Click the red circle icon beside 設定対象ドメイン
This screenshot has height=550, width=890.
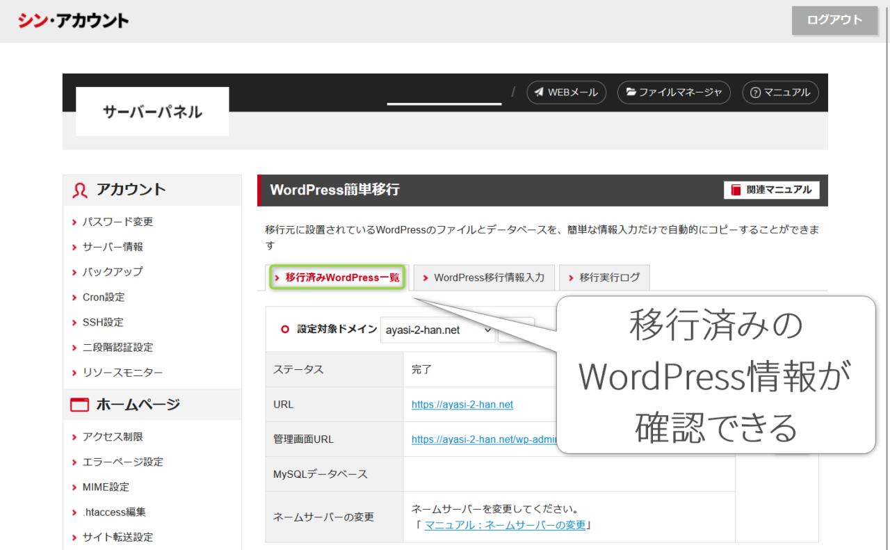tap(284, 330)
